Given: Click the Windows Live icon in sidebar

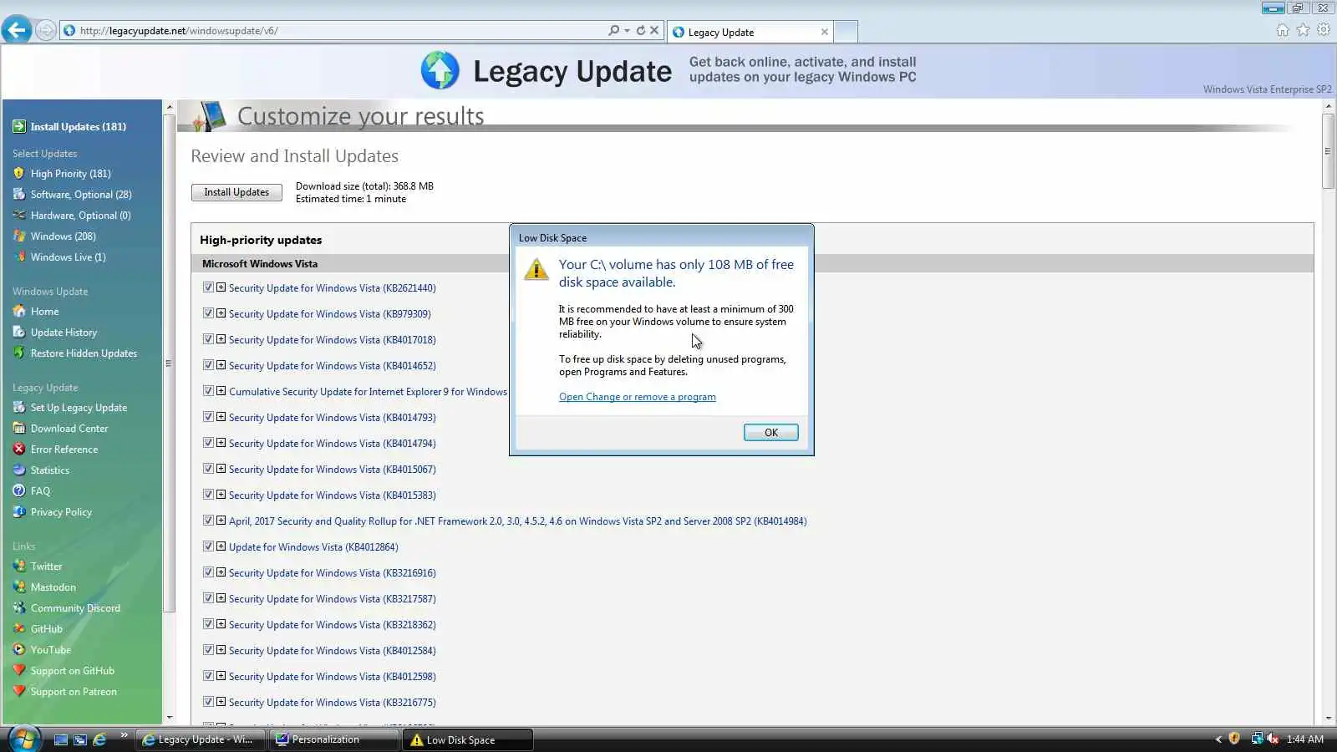Looking at the screenshot, I should click(19, 257).
